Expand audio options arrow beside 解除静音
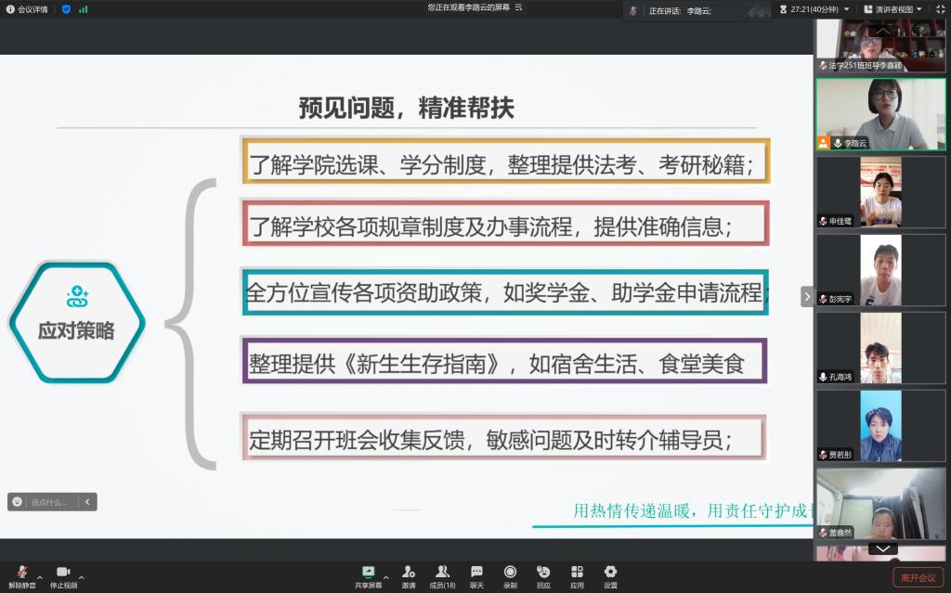 40,577
